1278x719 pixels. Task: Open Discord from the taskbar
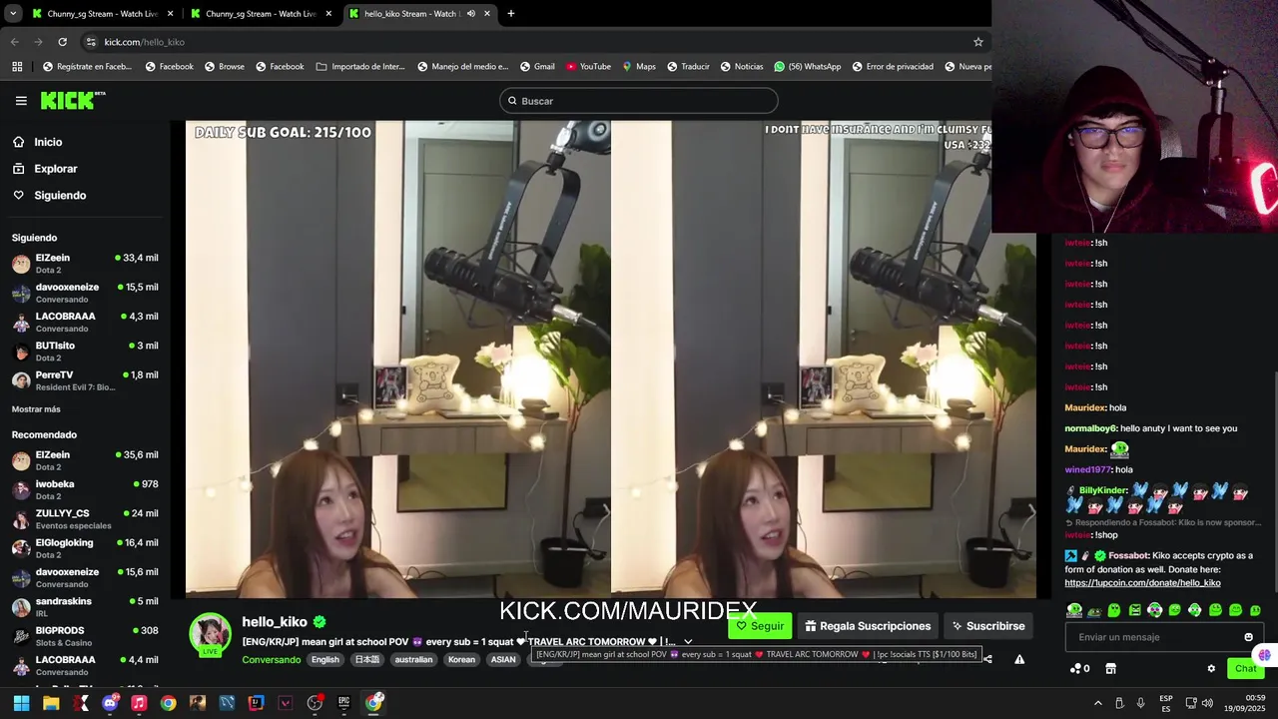[x=110, y=703]
